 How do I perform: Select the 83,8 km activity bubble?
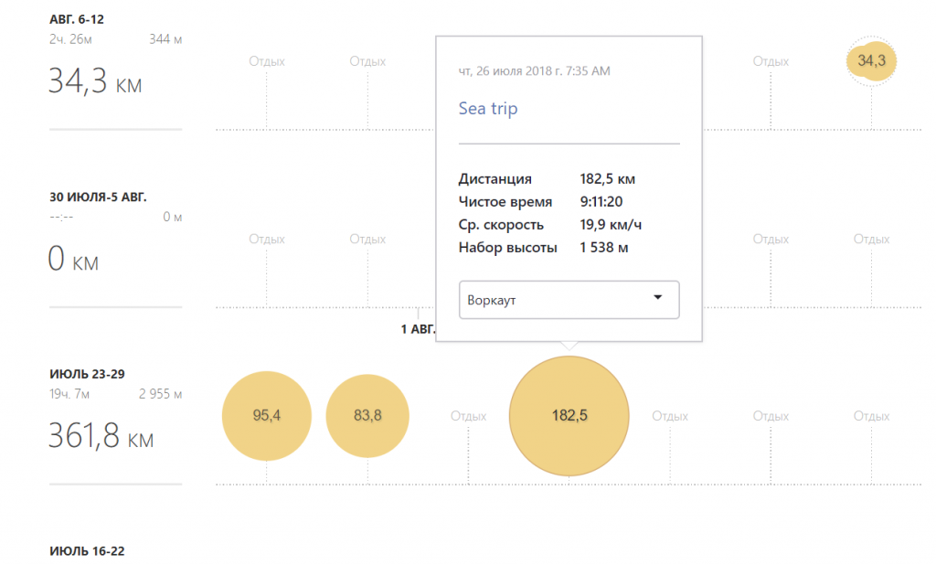(367, 416)
